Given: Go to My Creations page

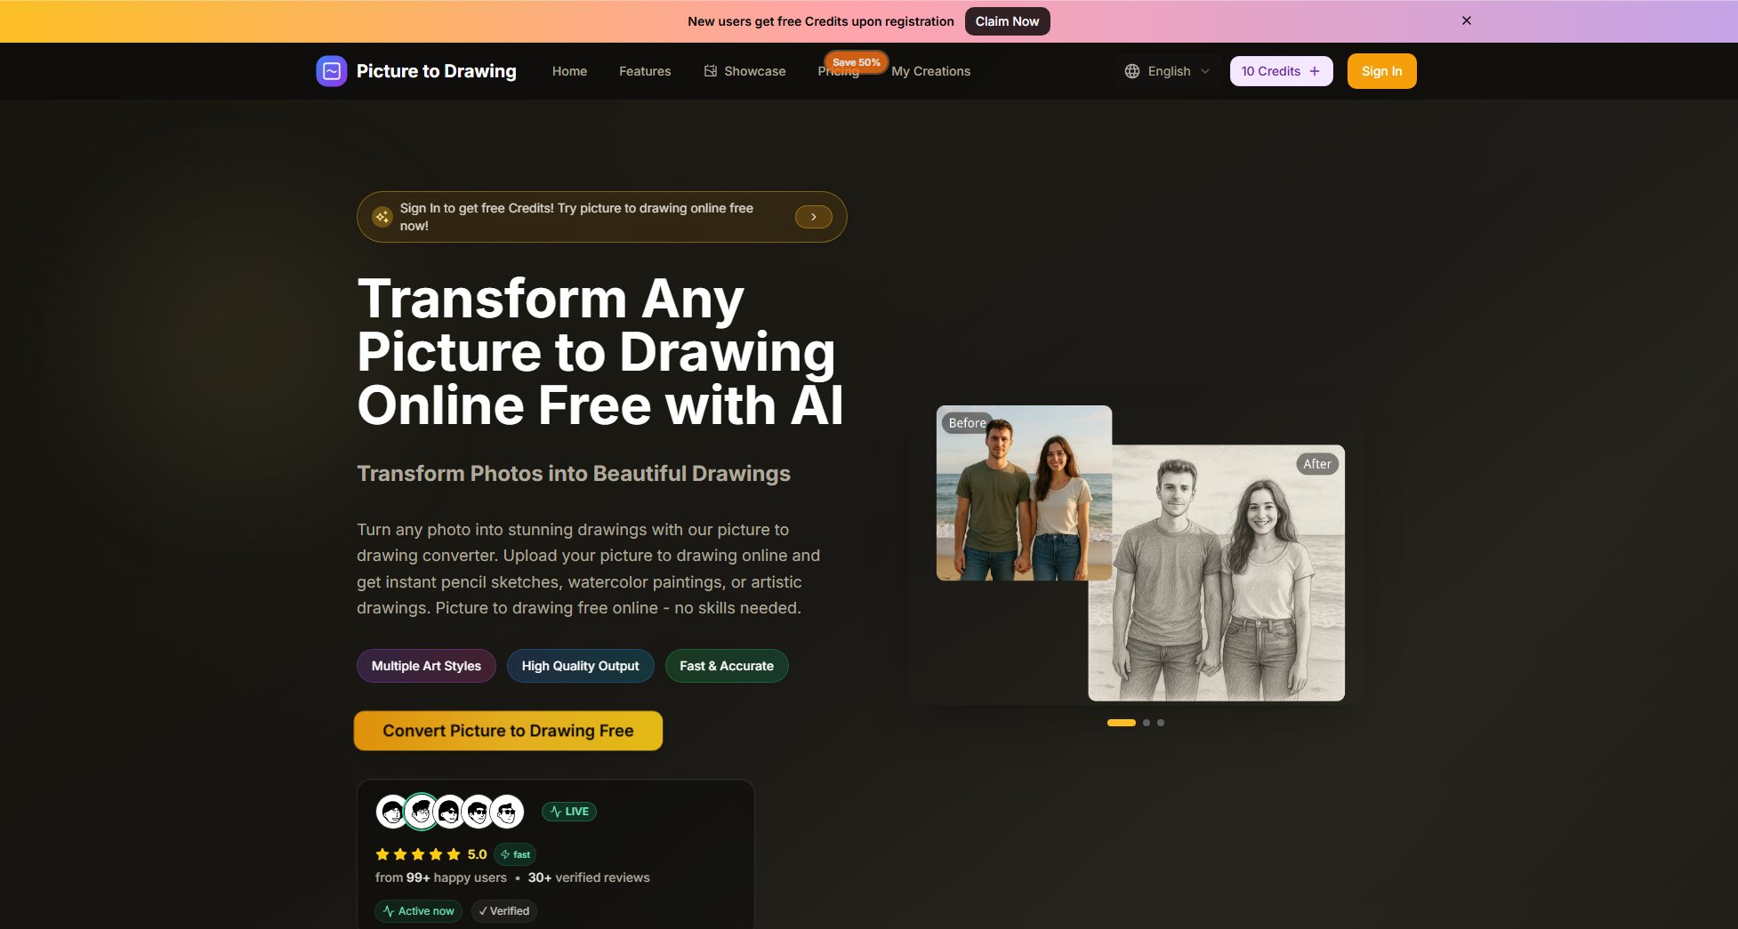Looking at the screenshot, I should (930, 71).
